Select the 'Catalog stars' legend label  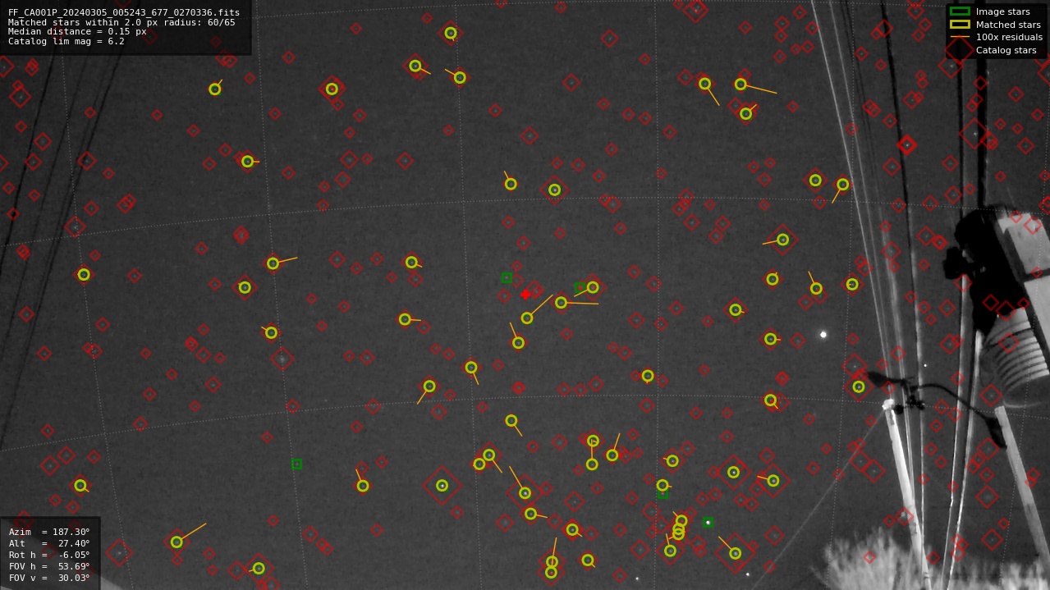(1006, 50)
